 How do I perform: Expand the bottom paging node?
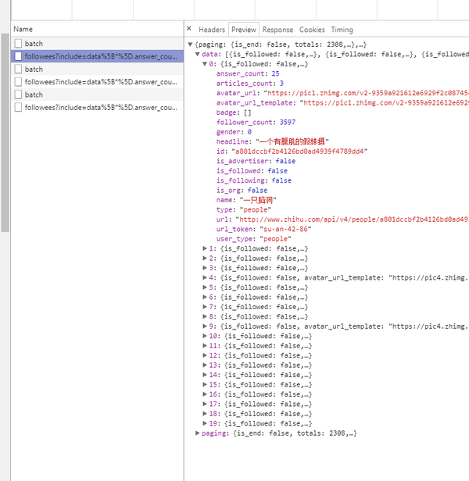[198, 433]
